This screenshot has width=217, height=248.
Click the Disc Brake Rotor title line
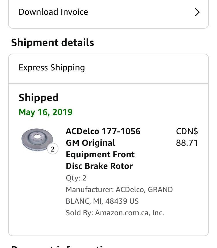click(x=99, y=166)
